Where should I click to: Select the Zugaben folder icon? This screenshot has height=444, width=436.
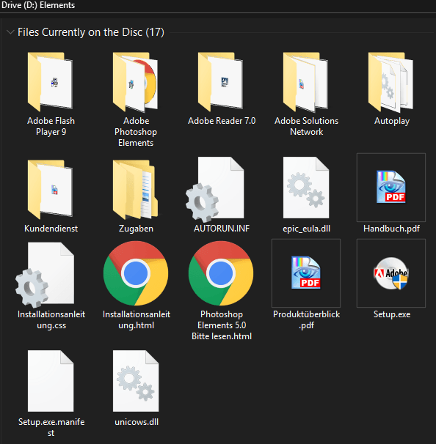[136, 189]
